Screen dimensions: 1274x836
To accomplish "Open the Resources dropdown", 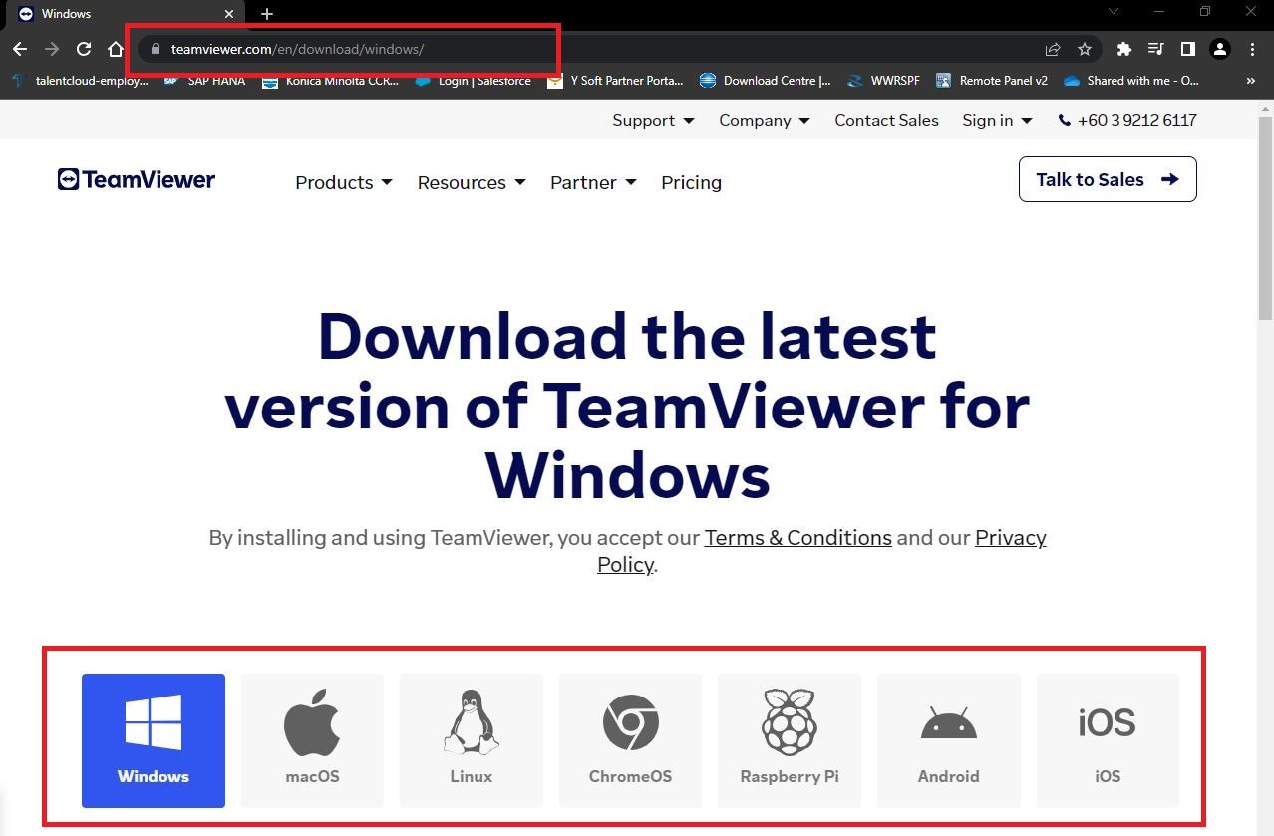I will 471,182.
